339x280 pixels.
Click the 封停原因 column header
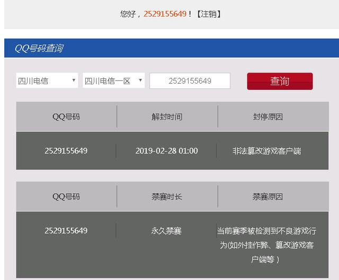(x=268, y=116)
